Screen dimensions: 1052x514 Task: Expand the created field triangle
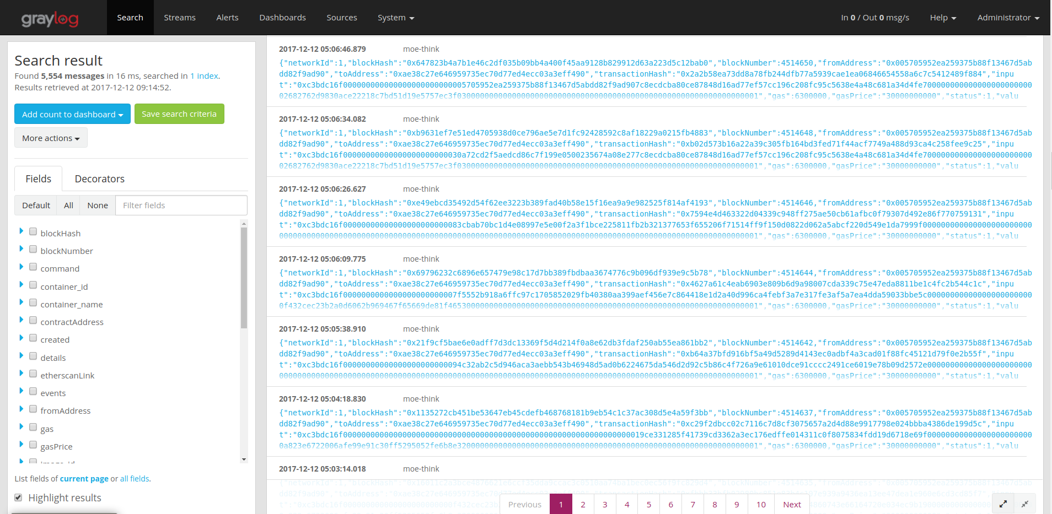tap(21, 338)
